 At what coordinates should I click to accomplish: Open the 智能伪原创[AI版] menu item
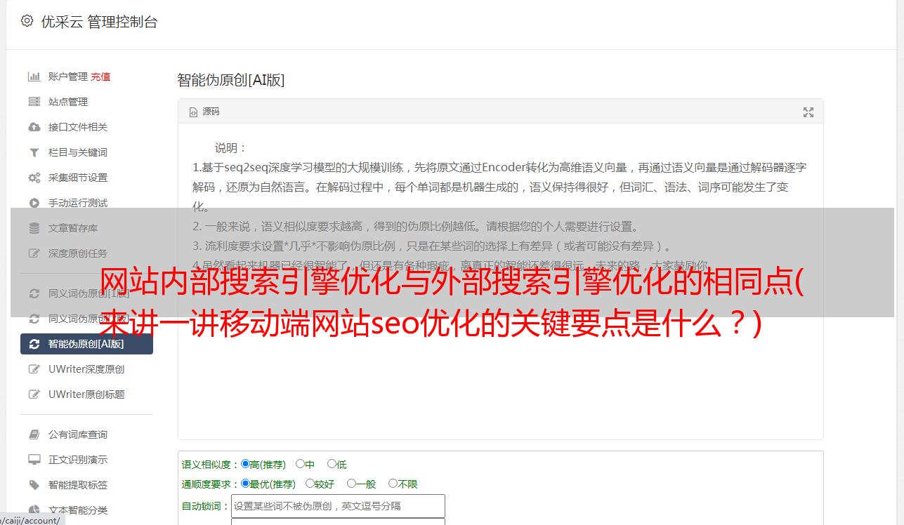86,344
